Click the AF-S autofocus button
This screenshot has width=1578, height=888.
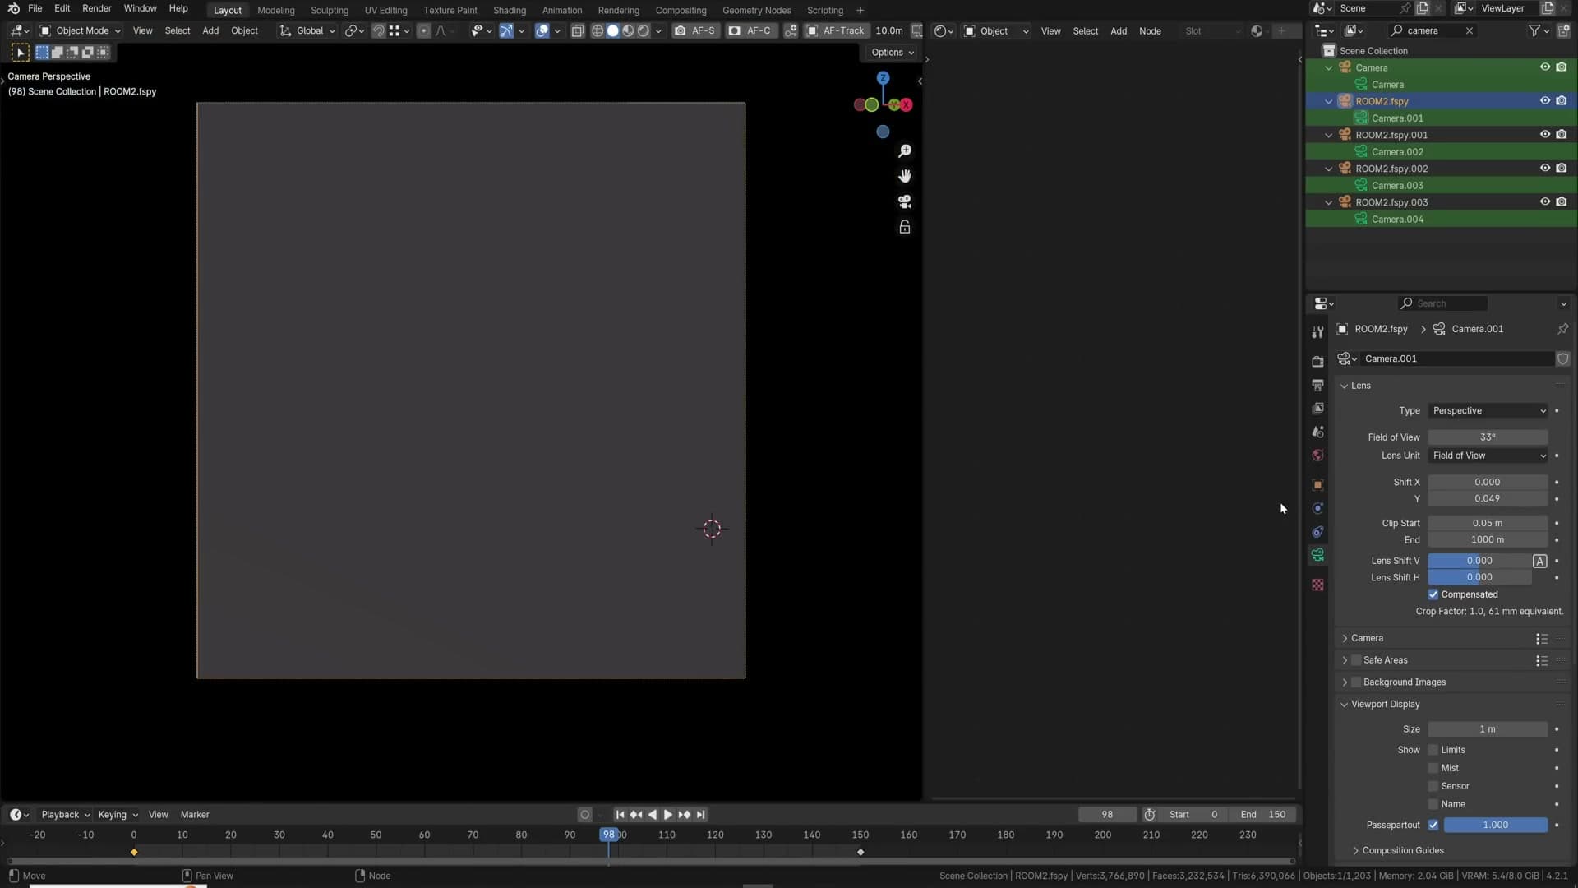[x=695, y=30]
